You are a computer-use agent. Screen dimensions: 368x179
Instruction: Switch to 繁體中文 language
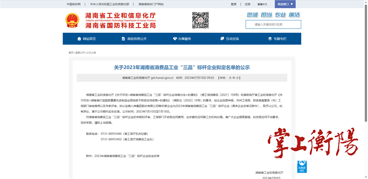[x=262, y=4]
